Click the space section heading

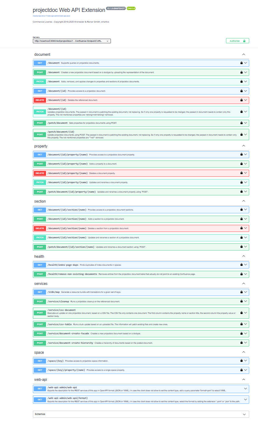tap(39, 353)
